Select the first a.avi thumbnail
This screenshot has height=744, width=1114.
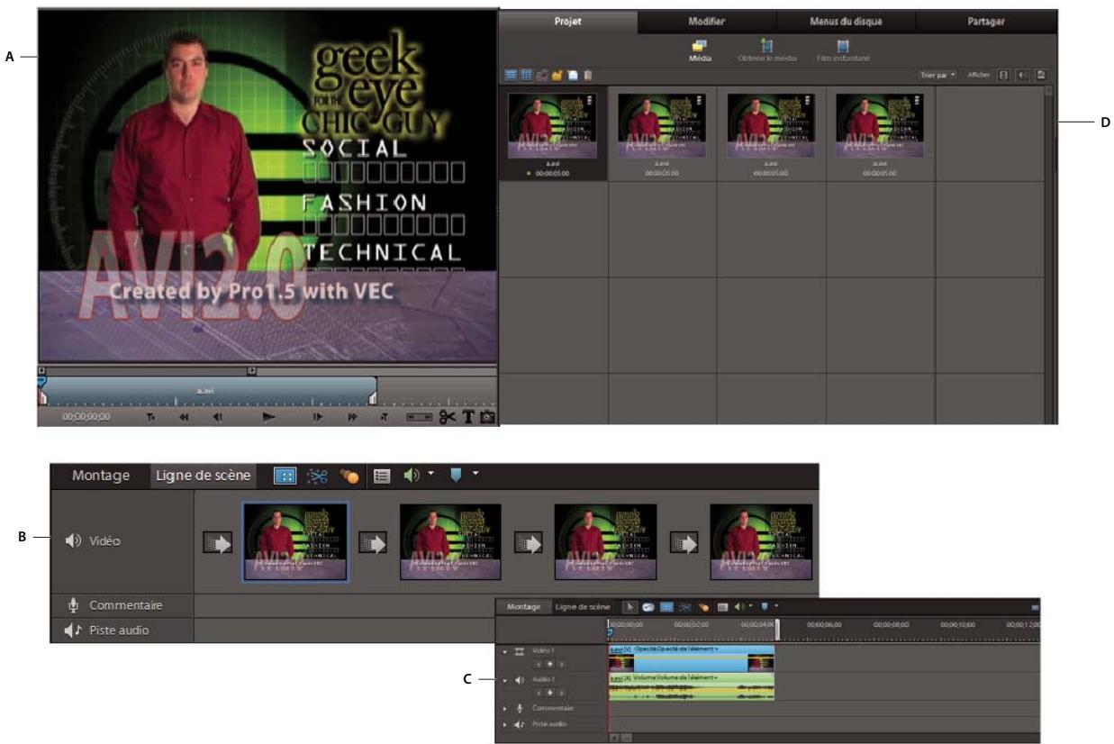pos(554,126)
